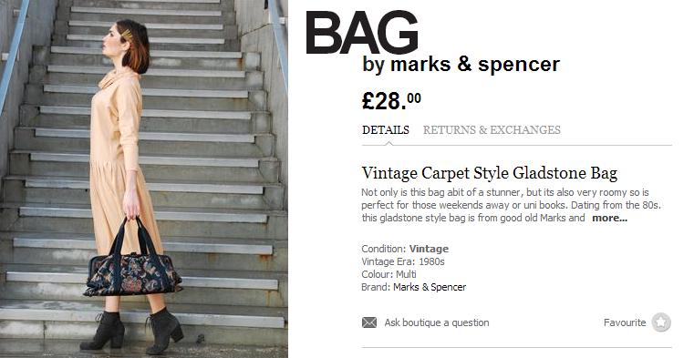Click Ask boutique a question link
Screen dimensions: 684x358
click(x=437, y=322)
